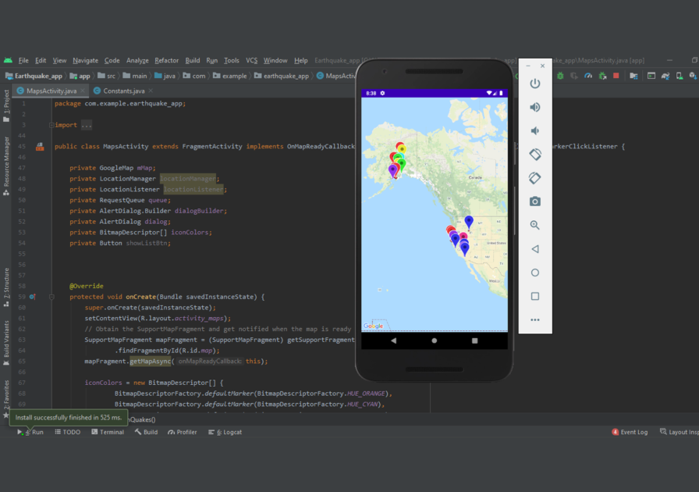Open the SDK Manager icon

[693, 76]
